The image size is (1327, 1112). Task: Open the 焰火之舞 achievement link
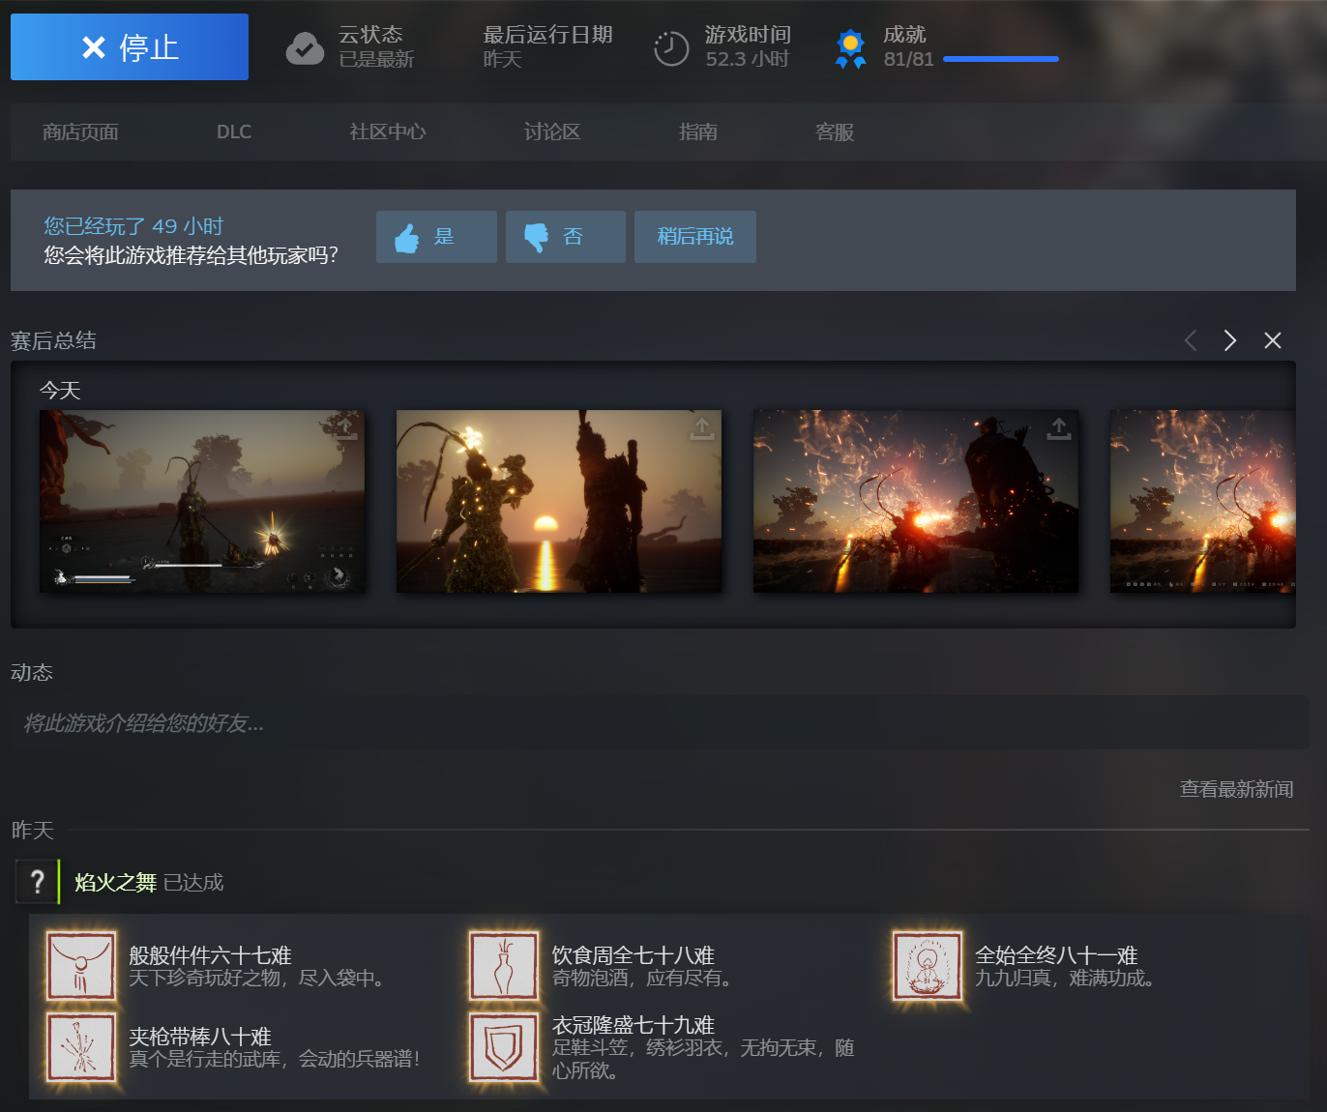[x=115, y=882]
